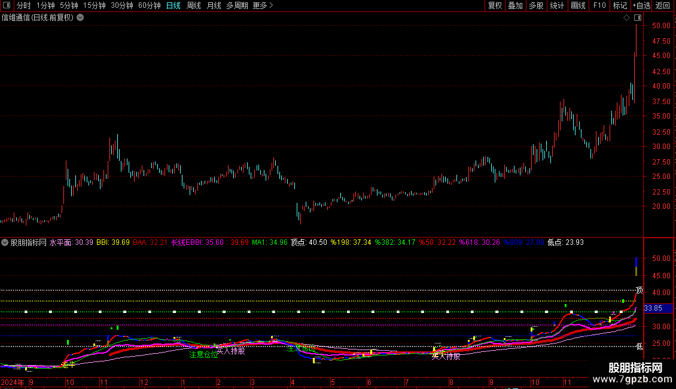Add stock to watchlist with +自选
Image resolution: width=676 pixels, height=389 pixels.
coord(641,6)
